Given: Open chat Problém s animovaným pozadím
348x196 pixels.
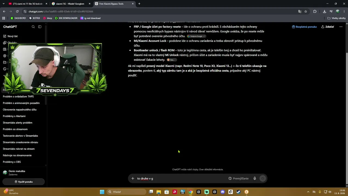Looking at the screenshot, I should [x=21, y=103].
